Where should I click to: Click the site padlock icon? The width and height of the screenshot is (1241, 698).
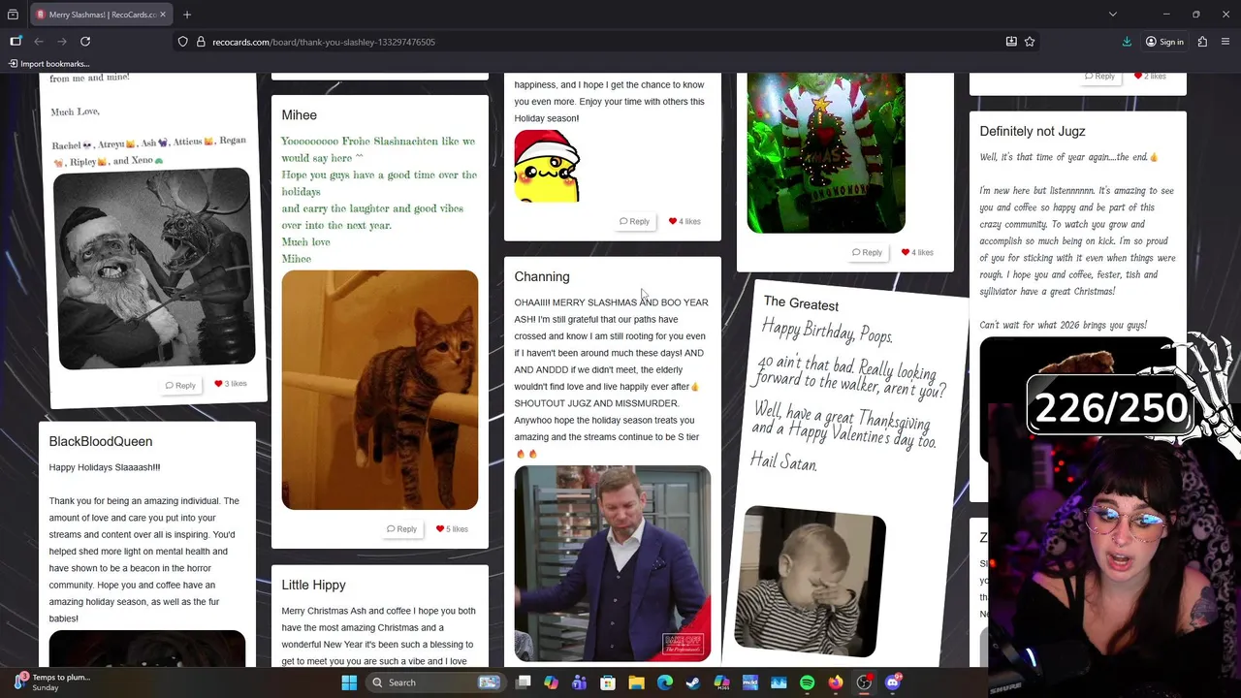[202, 42]
